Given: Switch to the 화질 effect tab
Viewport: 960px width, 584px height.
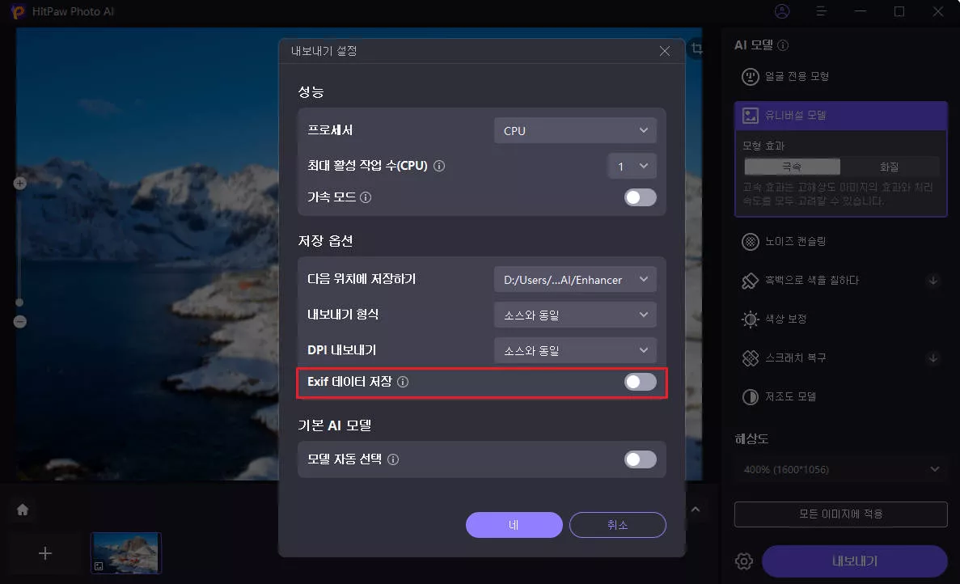Looking at the screenshot, I should 890,165.
